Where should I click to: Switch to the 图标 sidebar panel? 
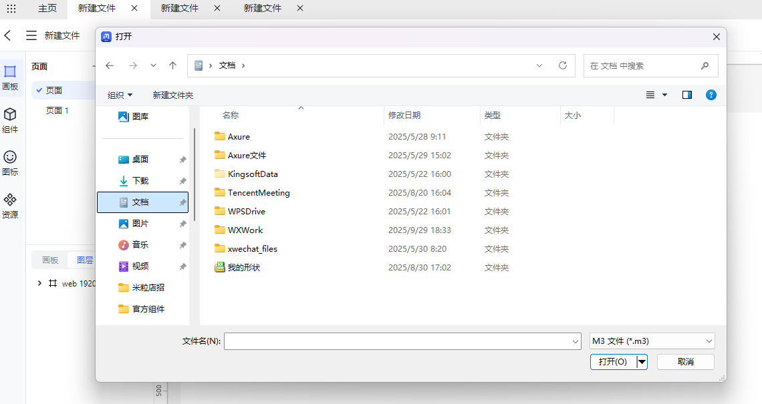pos(9,164)
